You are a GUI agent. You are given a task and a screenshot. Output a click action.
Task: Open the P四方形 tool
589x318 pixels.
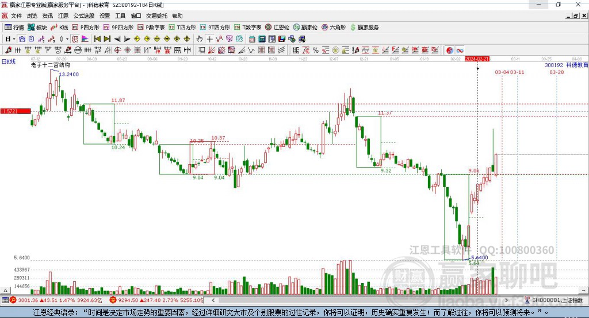click(86, 28)
